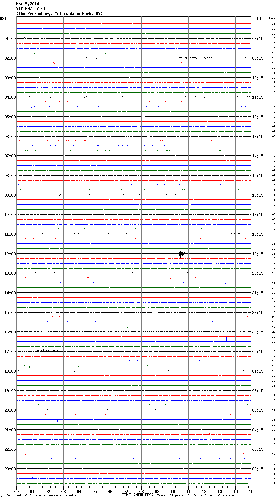Image resolution: width=277 pixels, height=500 pixels.
Task: Select the 05:00 MST time label
Action: 10,117
